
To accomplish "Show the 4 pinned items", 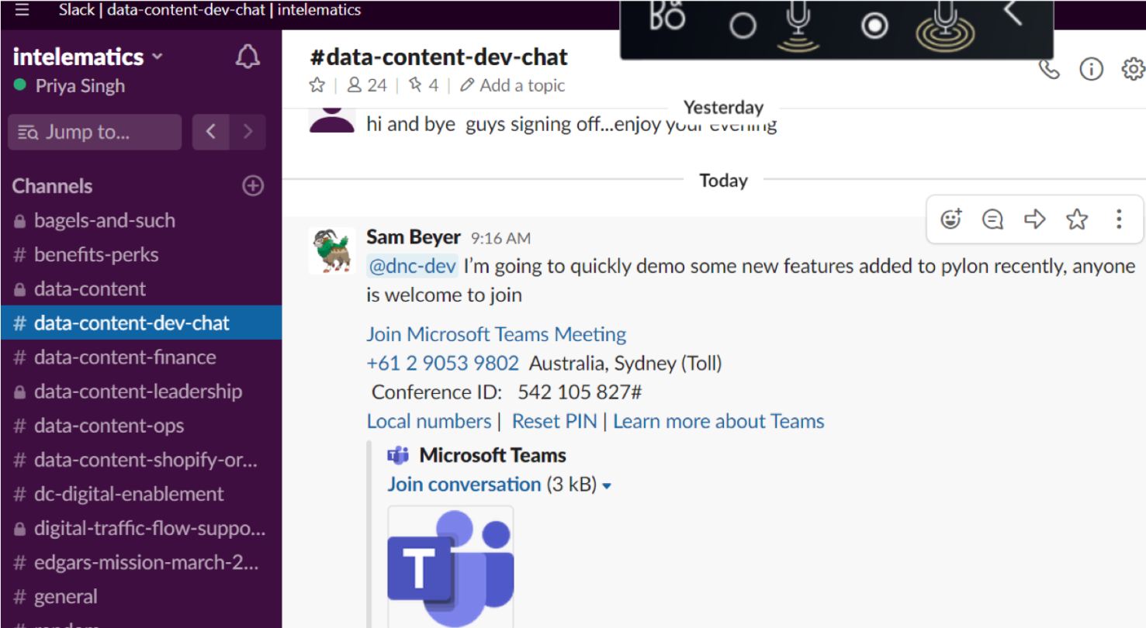I will 424,85.
